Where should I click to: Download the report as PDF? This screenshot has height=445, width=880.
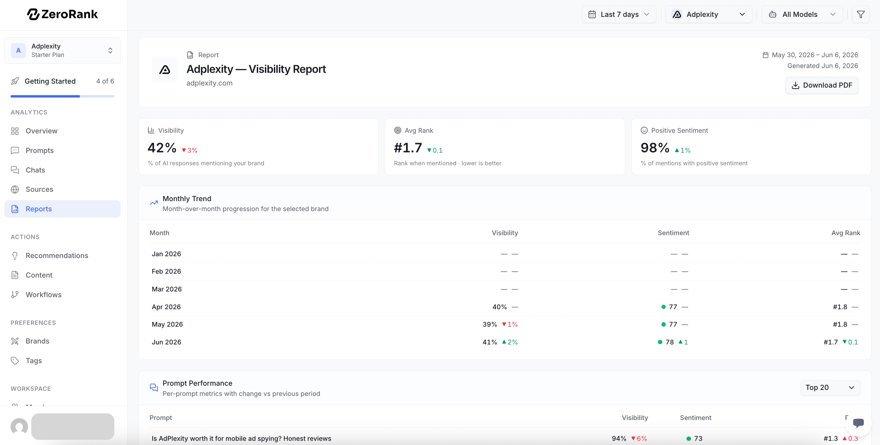coord(822,85)
